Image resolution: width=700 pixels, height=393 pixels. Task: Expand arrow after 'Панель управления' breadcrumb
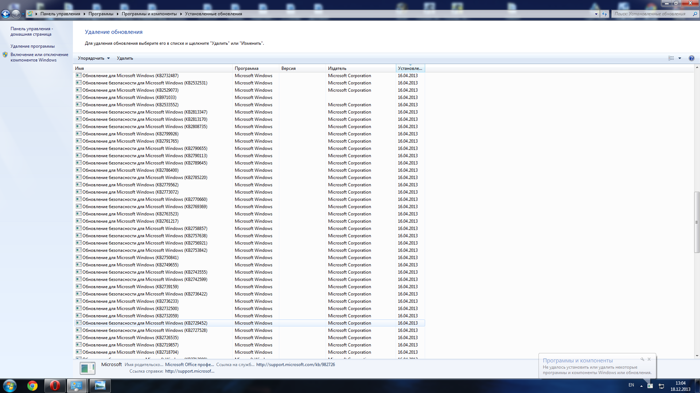pyautogui.click(x=84, y=14)
